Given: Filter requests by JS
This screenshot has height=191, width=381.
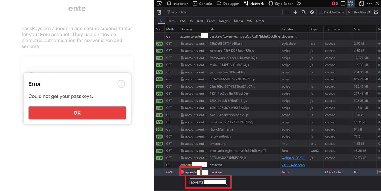Looking at the screenshot, I should 191,21.
